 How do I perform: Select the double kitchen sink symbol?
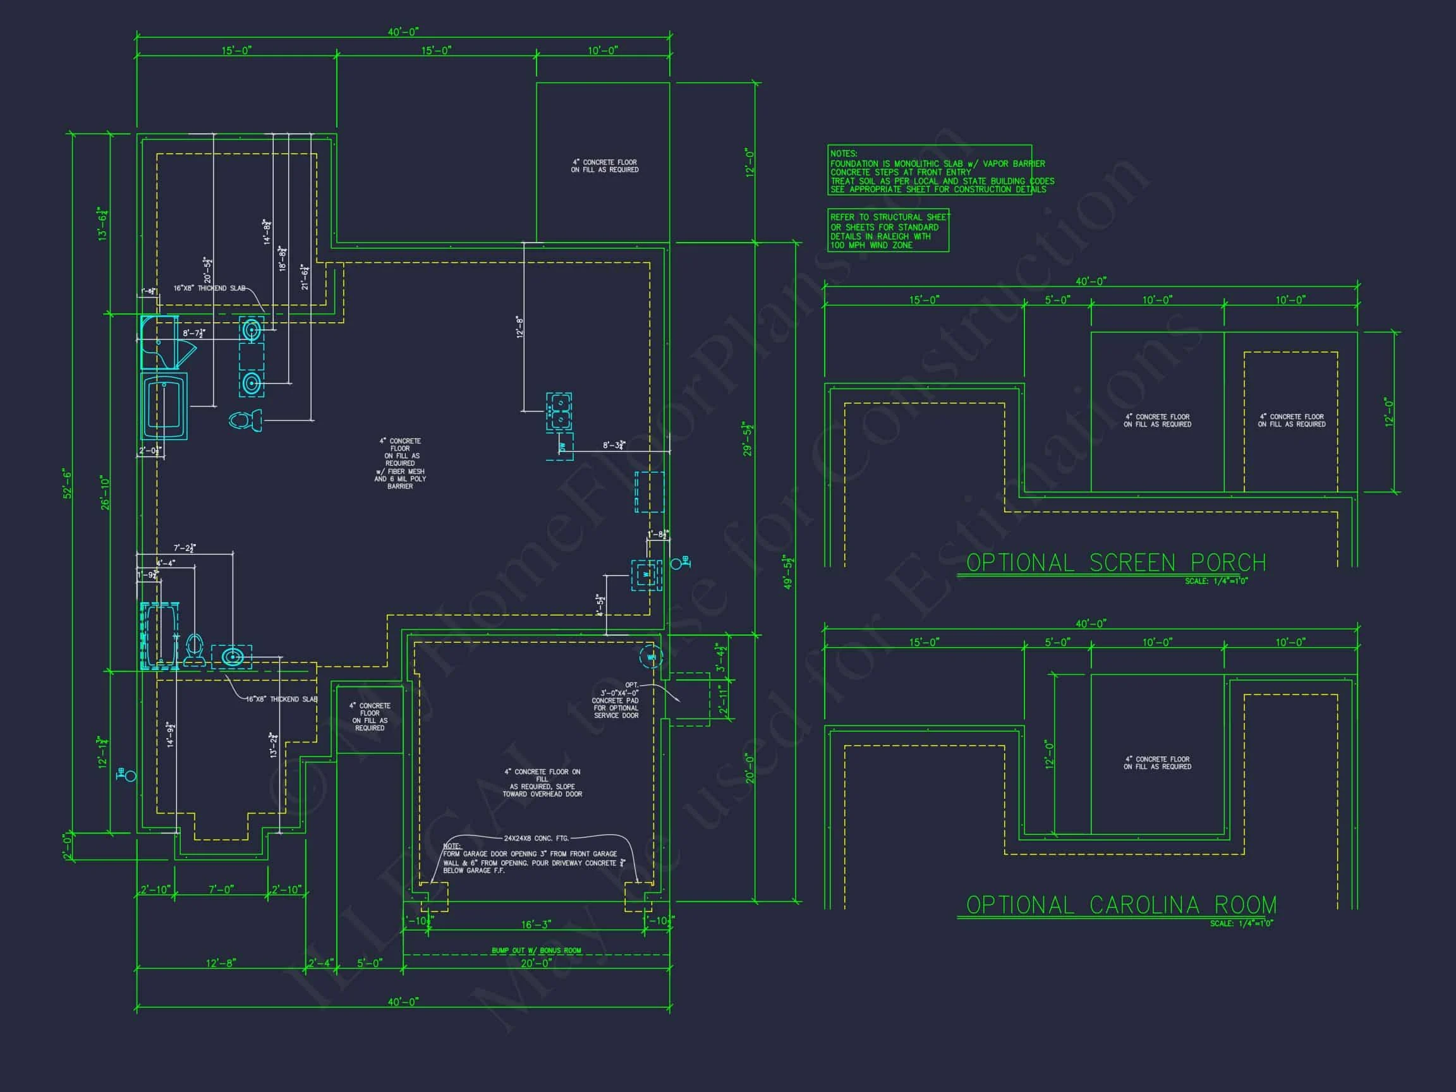click(558, 411)
